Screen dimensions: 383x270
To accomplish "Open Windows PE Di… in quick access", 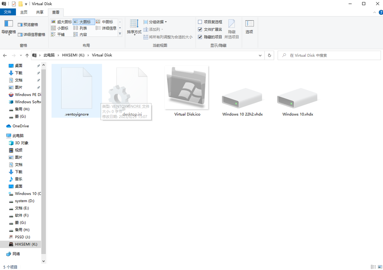I will [25, 95].
